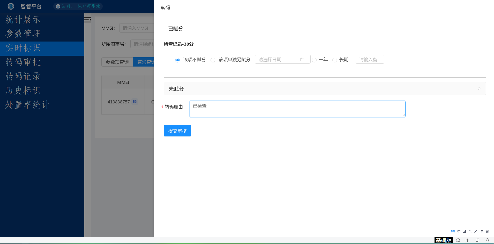Screen dimensions: 494x244
Task: Select the 该项单独另赋分 radio option
Action: tap(213, 60)
